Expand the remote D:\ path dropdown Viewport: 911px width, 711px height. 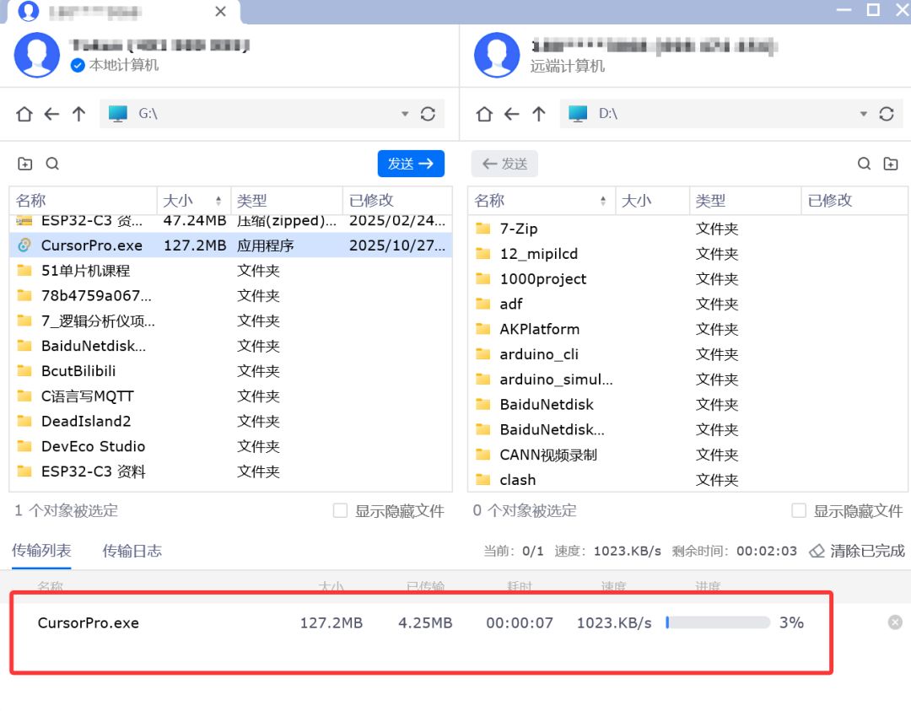tap(864, 114)
